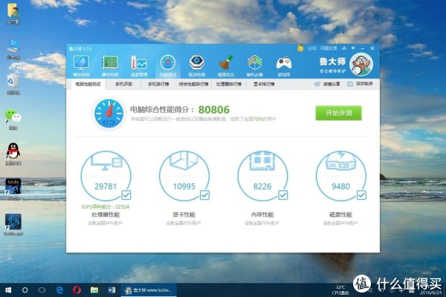The height and width of the screenshot is (297, 446).
Task: Open the Cortana search circle
Action: 25,290
